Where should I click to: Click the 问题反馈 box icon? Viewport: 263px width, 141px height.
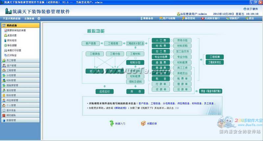tap(143, 123)
